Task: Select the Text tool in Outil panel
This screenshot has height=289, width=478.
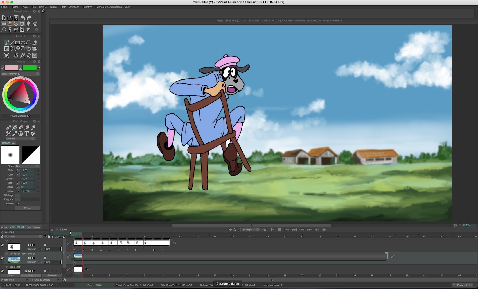Action: [x=27, y=134]
